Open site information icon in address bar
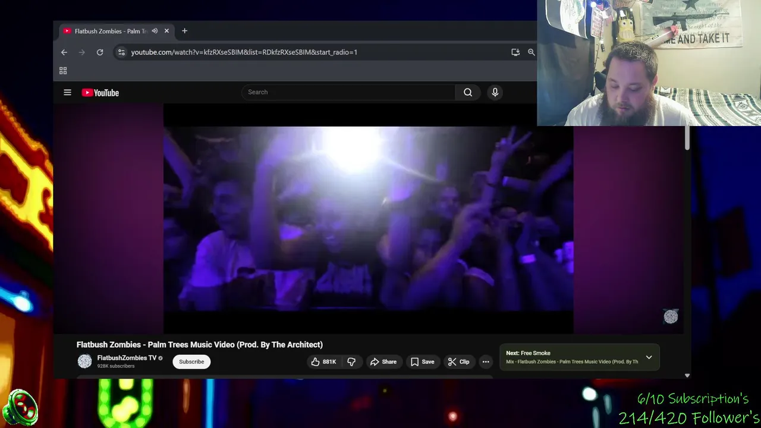Image resolution: width=761 pixels, height=428 pixels. pos(121,52)
